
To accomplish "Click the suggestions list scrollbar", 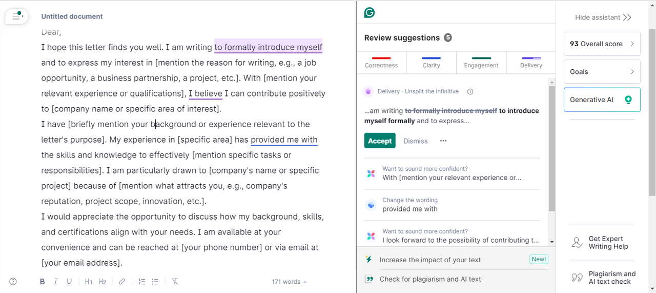I will pos(551,149).
